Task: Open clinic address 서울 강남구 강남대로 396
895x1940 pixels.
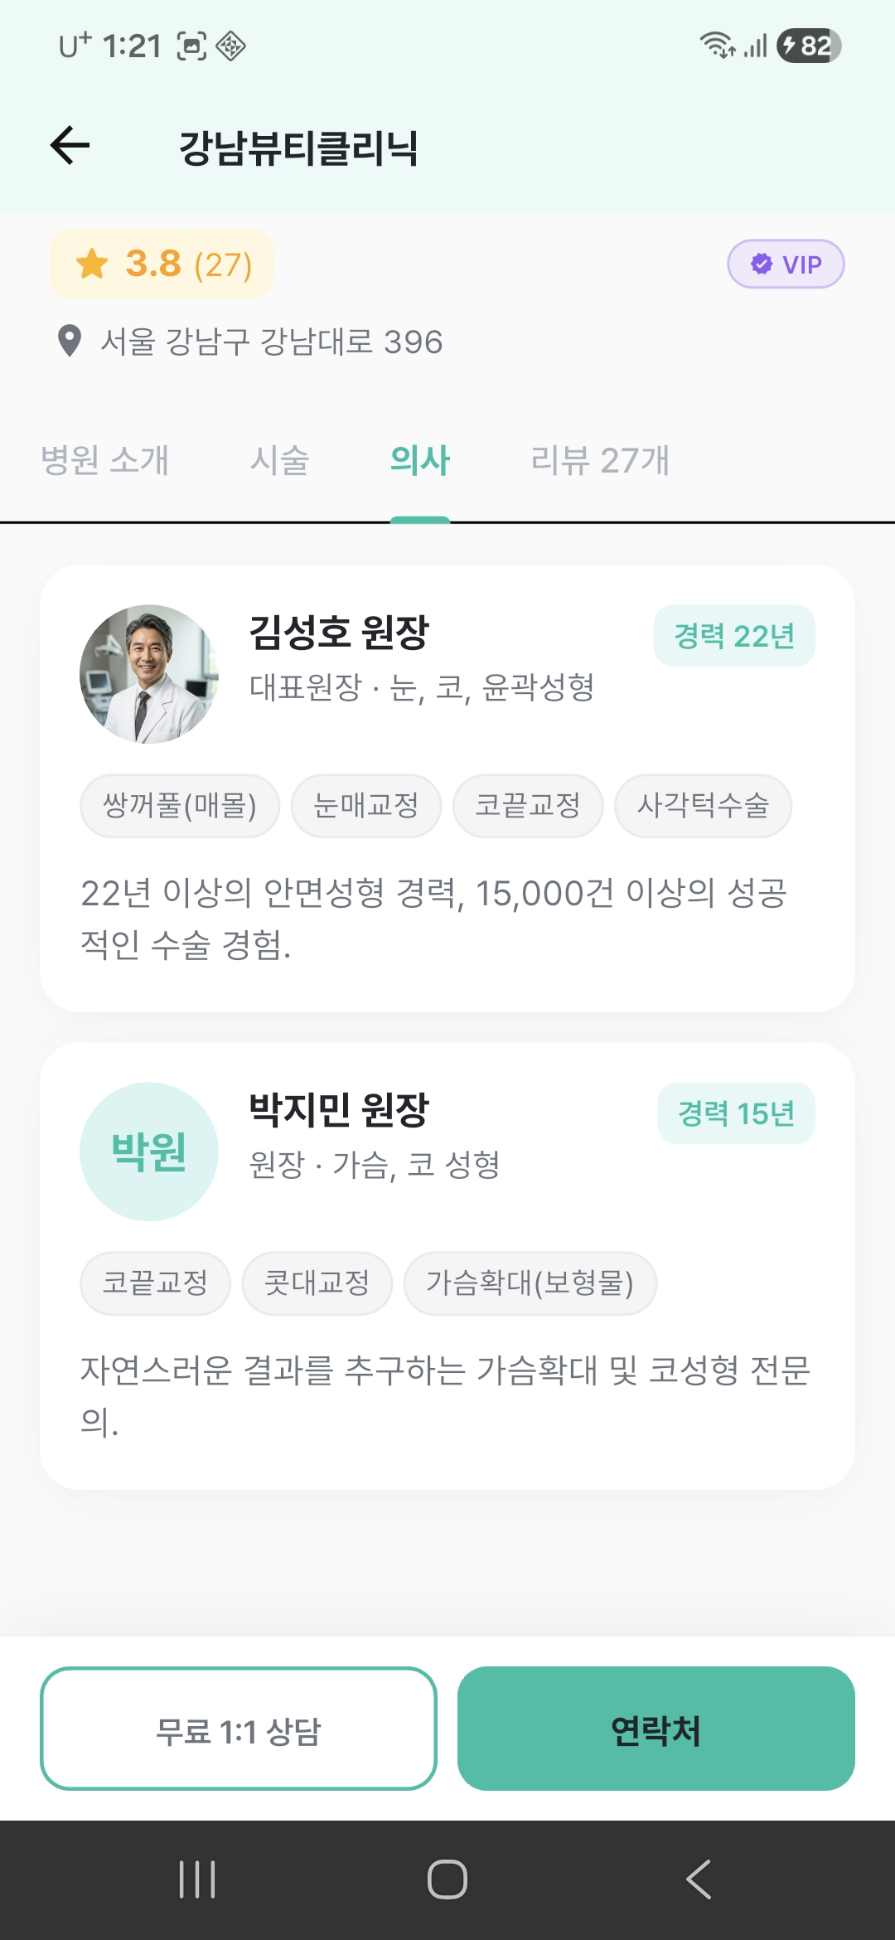Action: pyautogui.click(x=271, y=342)
